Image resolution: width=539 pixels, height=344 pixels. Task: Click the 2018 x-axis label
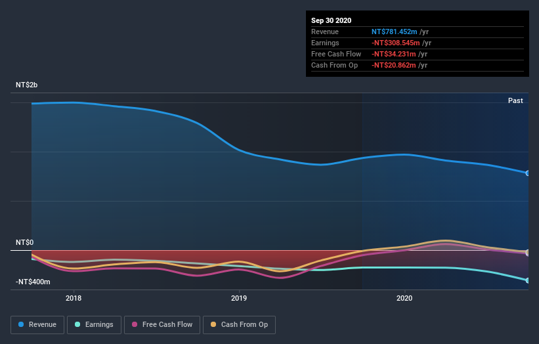74,298
